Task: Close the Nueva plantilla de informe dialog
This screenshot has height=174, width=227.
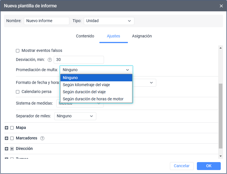Action: [221, 6]
